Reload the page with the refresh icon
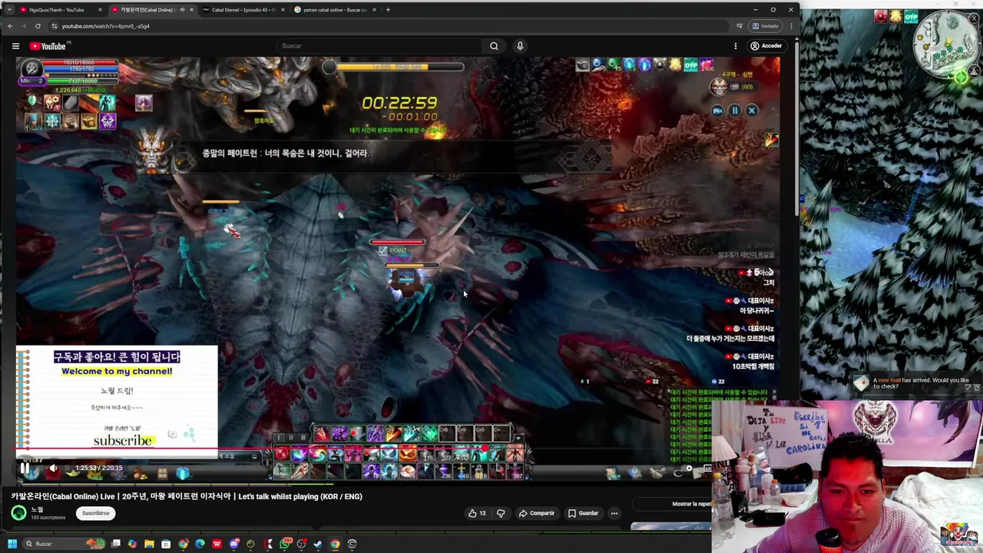The image size is (983, 553). pyautogui.click(x=38, y=26)
